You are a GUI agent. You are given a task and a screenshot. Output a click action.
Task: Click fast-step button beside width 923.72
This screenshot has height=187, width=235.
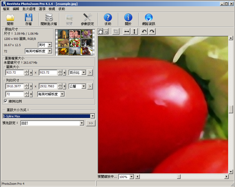(x=31, y=73)
